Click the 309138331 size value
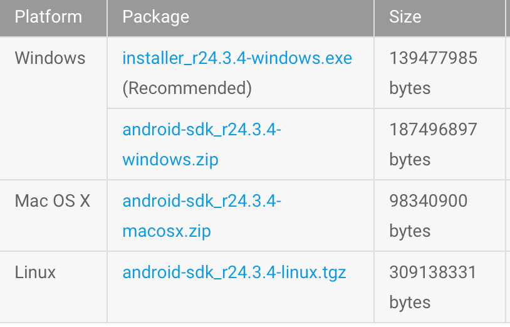The width and height of the screenshot is (510, 327). [433, 272]
